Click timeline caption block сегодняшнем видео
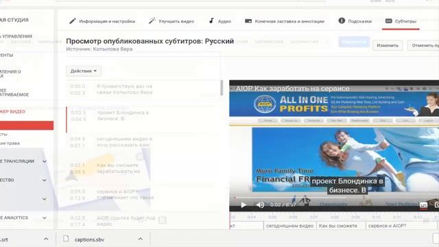 [289, 226]
